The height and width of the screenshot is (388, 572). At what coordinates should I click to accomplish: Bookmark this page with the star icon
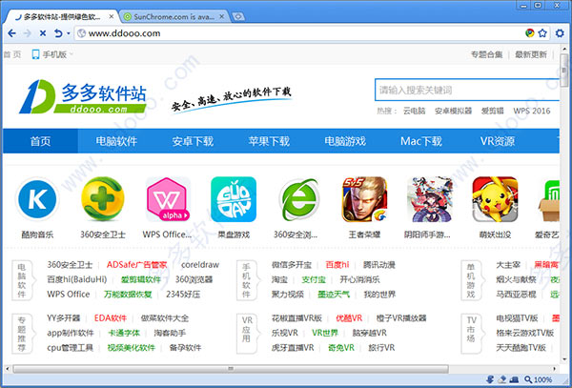click(x=542, y=33)
